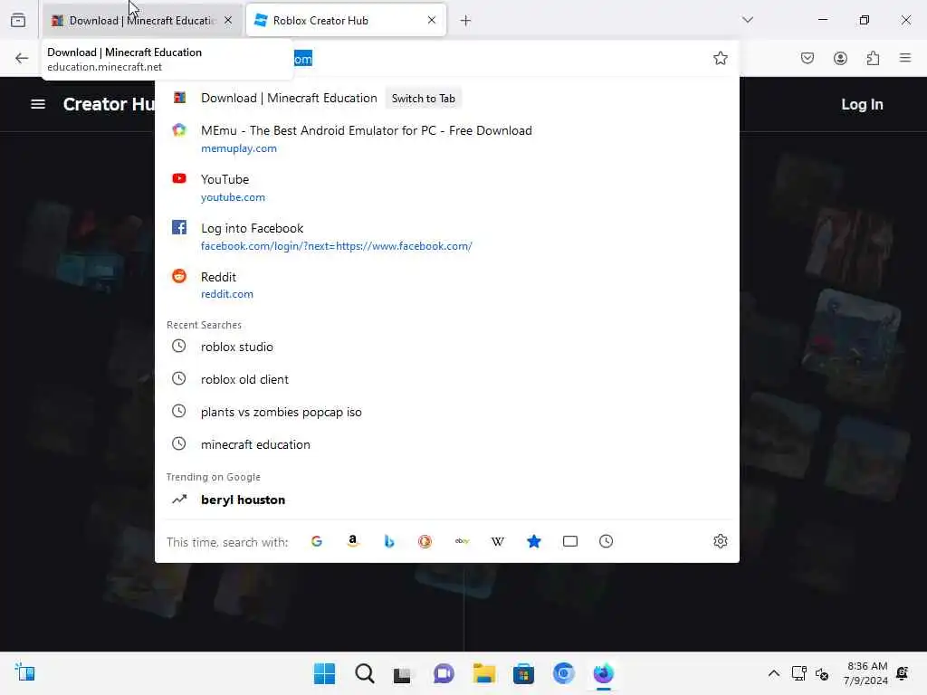Search this time with DuckDuckGo
The image size is (927, 695).
pos(425,541)
